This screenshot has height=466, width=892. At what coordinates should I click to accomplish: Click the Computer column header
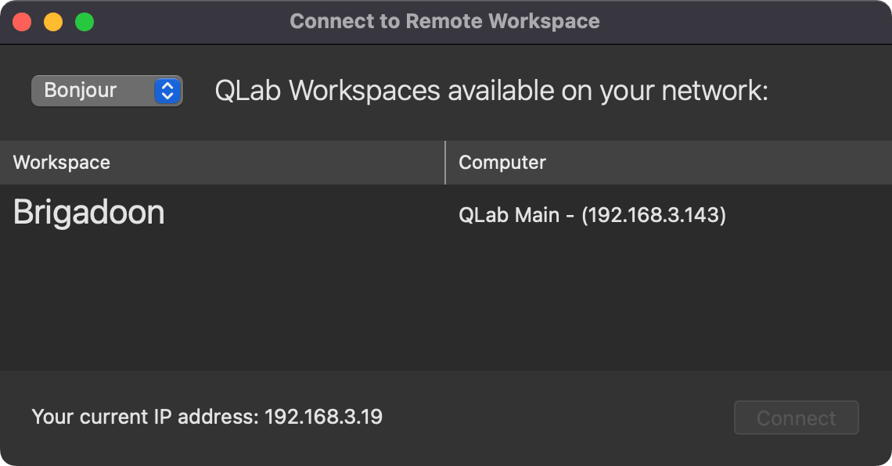(502, 163)
